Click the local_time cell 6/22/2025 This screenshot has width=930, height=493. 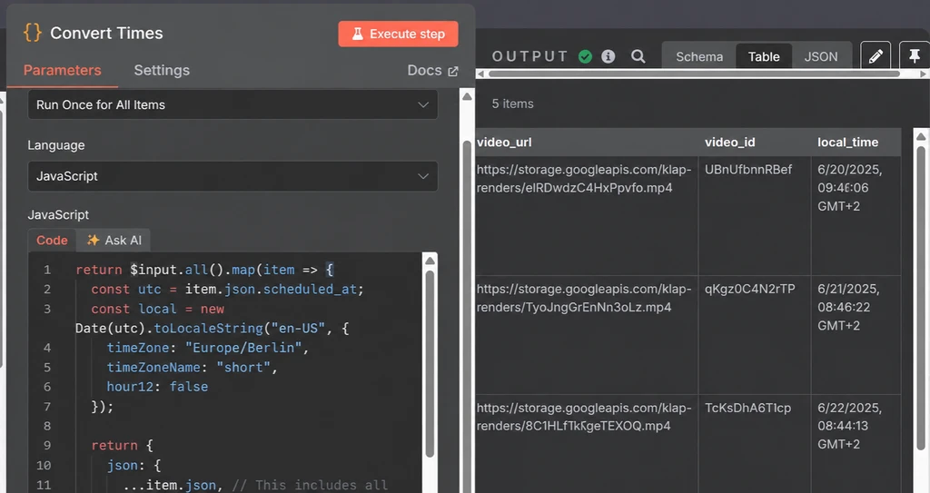pos(856,444)
